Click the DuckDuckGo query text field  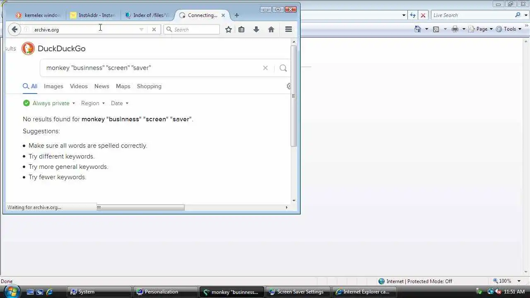pos(152,68)
